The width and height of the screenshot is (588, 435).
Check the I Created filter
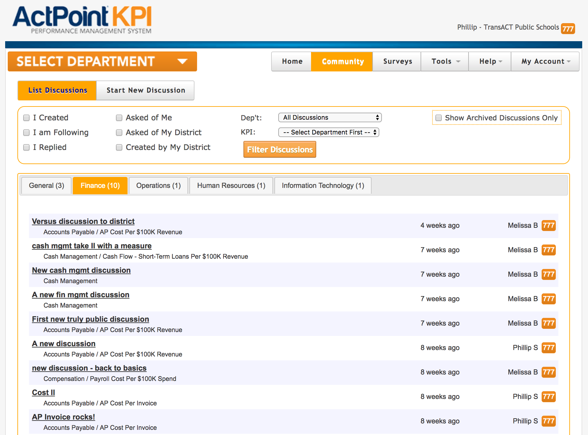[x=26, y=118]
